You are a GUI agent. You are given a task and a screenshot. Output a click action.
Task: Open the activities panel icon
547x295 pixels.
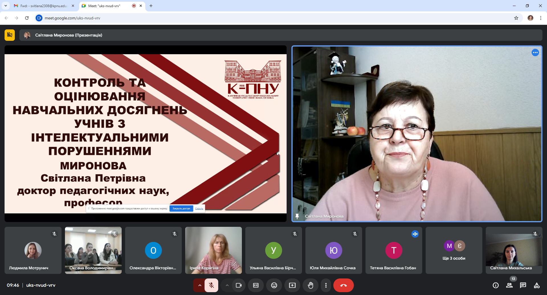(x=537, y=285)
